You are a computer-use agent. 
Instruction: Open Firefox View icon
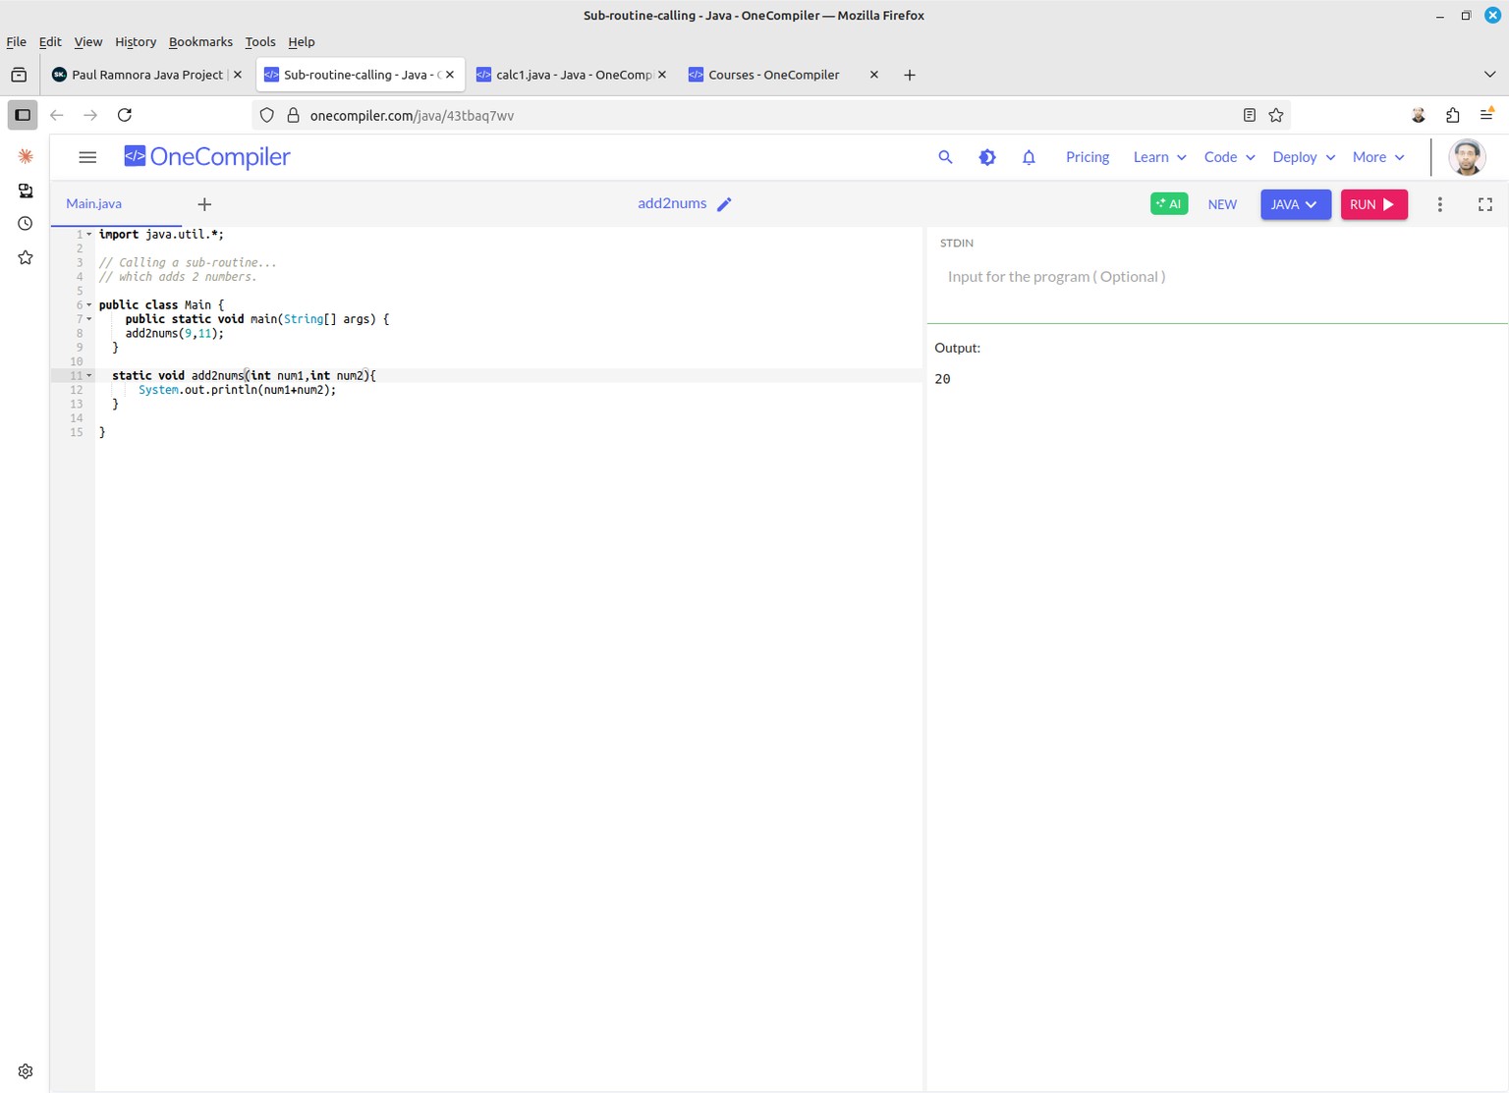pyautogui.click(x=19, y=75)
